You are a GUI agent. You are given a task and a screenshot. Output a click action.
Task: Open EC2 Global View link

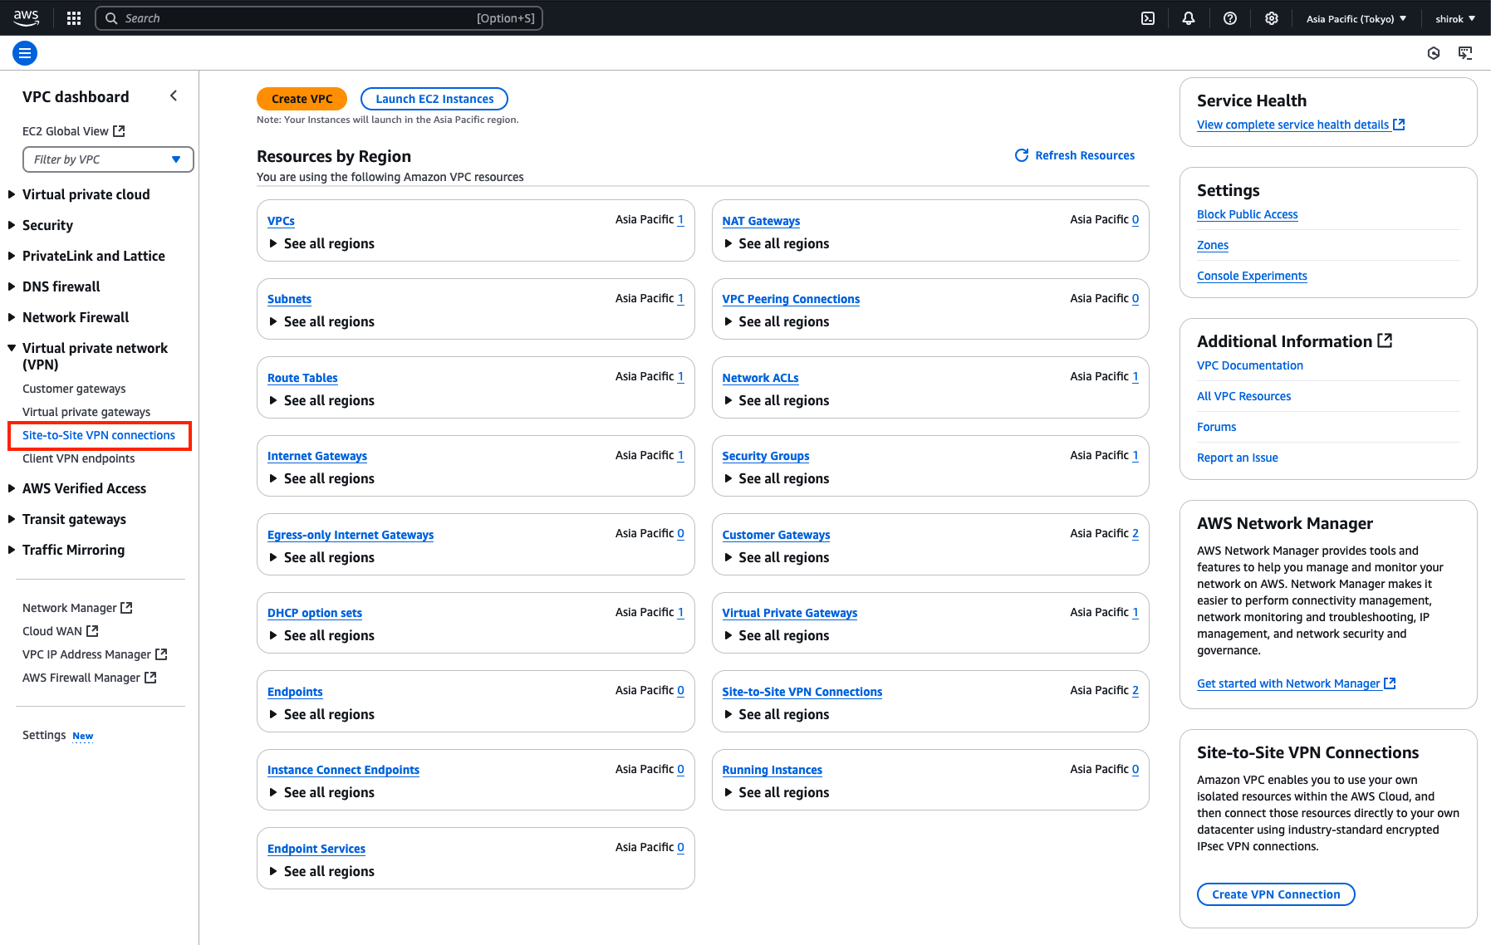coord(66,131)
